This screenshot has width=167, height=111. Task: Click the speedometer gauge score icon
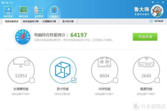[23, 37]
